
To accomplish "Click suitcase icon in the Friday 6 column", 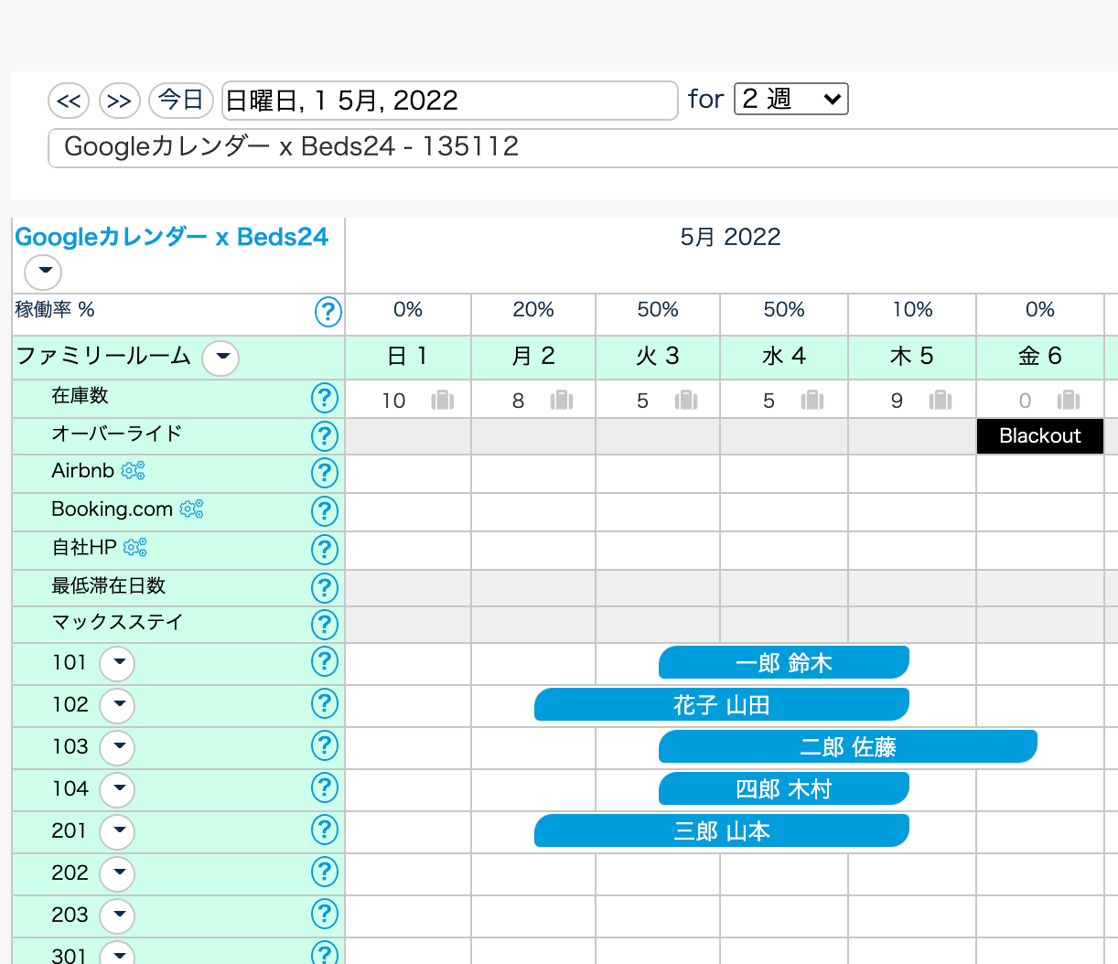I will pos(1068,401).
